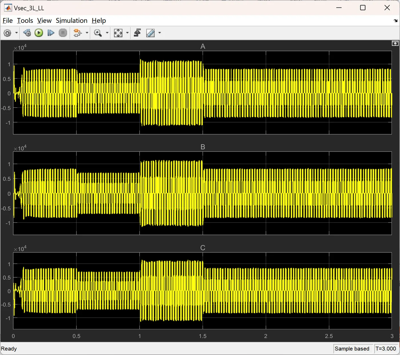Open the Help menu
Image resolution: width=400 pixels, height=355 pixels.
pos(99,21)
